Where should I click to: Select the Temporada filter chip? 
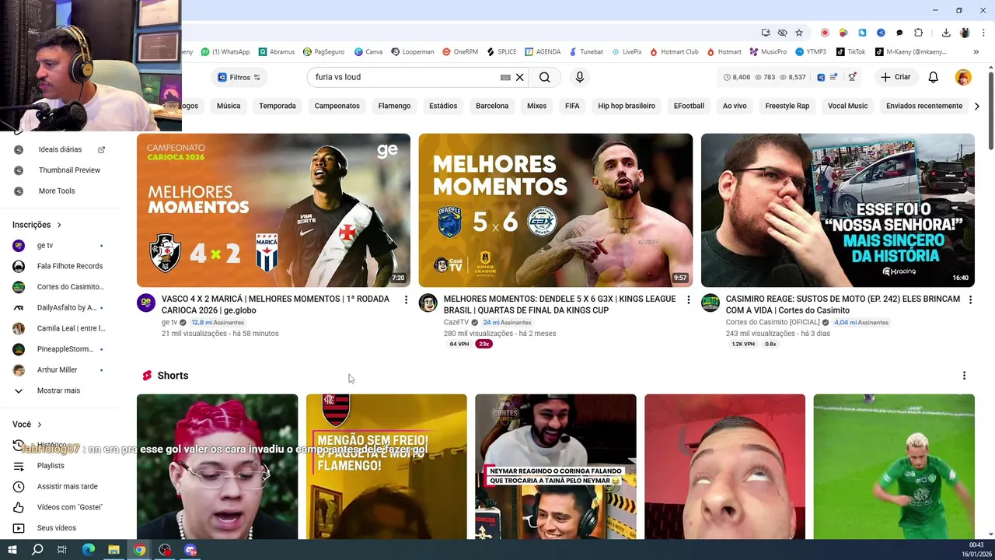[278, 106]
